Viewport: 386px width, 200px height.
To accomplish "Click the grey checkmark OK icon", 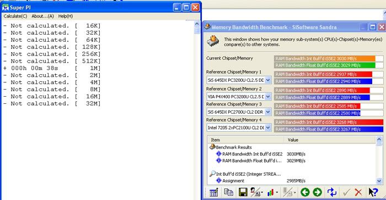I will 346,192.
